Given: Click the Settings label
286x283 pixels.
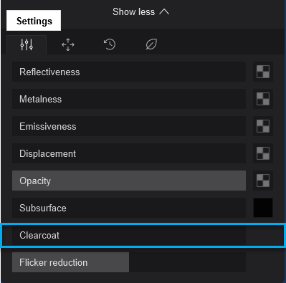Looking at the screenshot, I should (34, 21).
